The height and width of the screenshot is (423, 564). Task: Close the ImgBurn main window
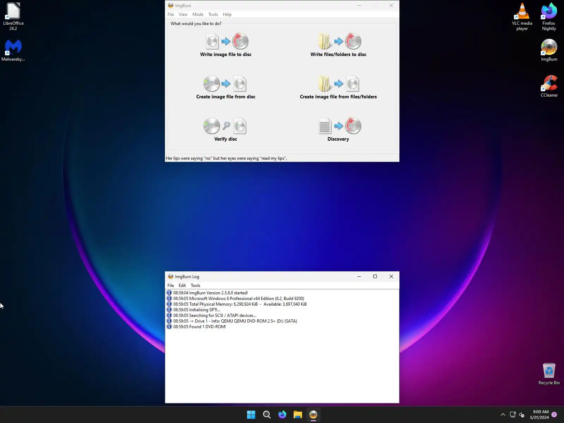tap(391, 5)
